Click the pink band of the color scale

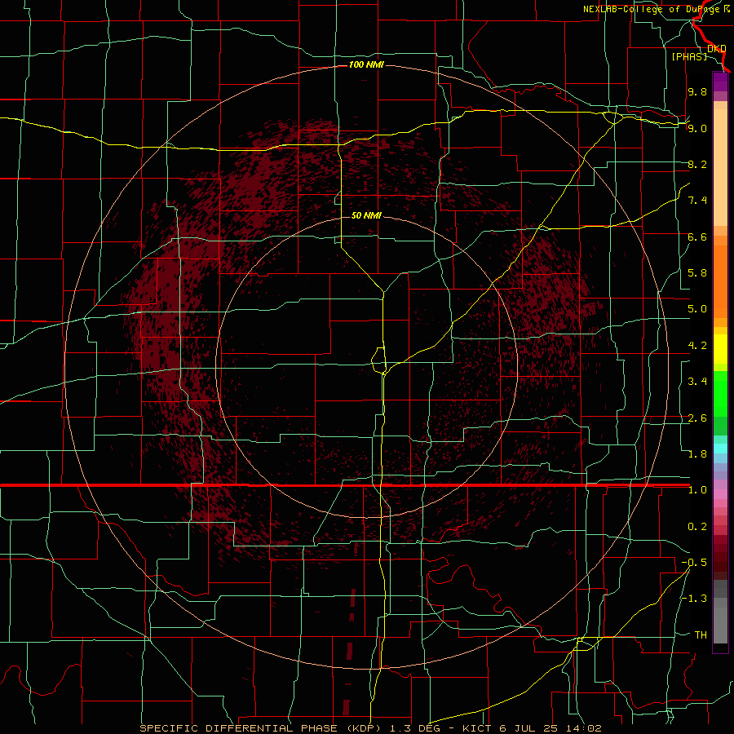pos(720,494)
